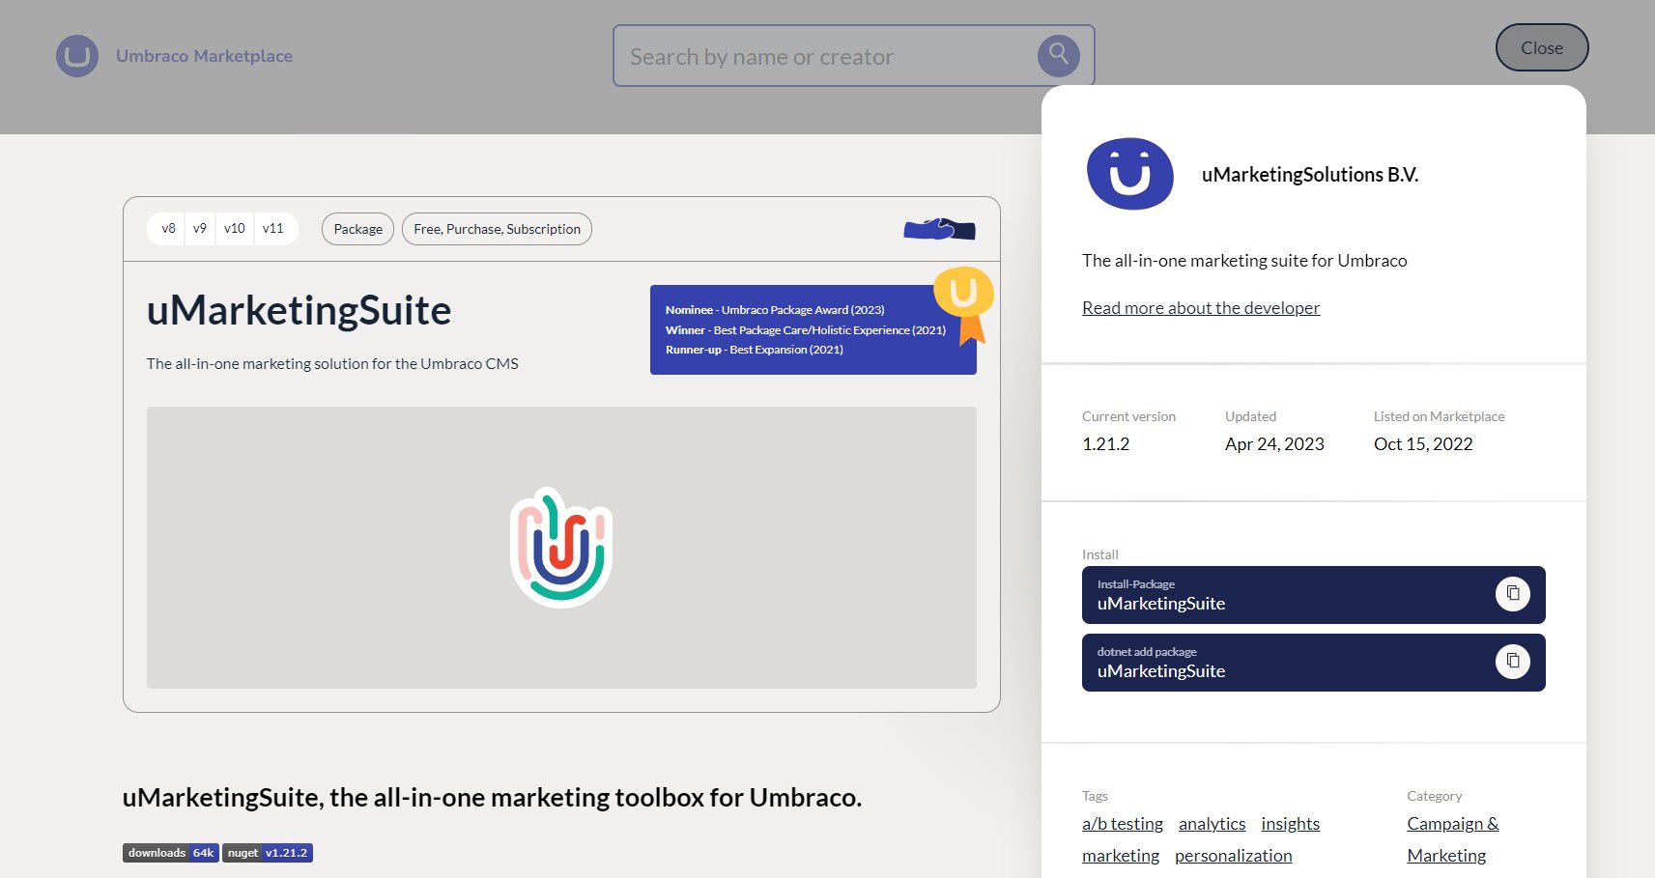Viewport: 1655px width, 878px height.
Task: Copy the Install-Package uMarketingSuite command
Action: 1513,594
